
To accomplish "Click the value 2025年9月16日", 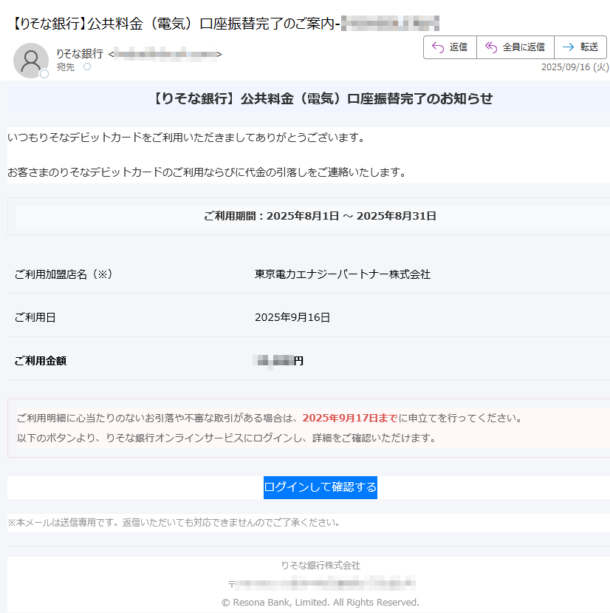I will [x=292, y=317].
